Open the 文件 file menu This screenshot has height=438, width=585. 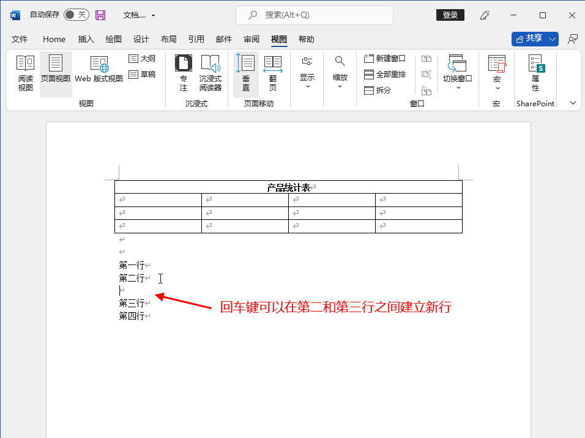[x=20, y=39]
